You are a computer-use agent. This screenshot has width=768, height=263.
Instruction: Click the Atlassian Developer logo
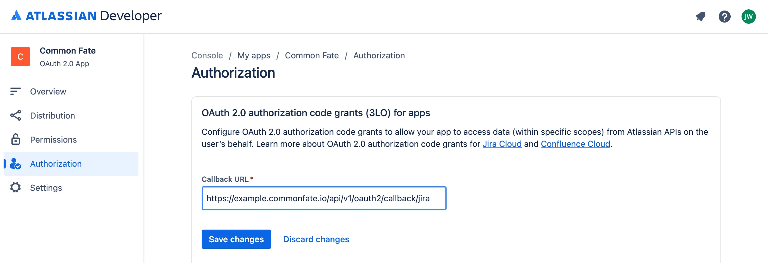[x=86, y=16]
